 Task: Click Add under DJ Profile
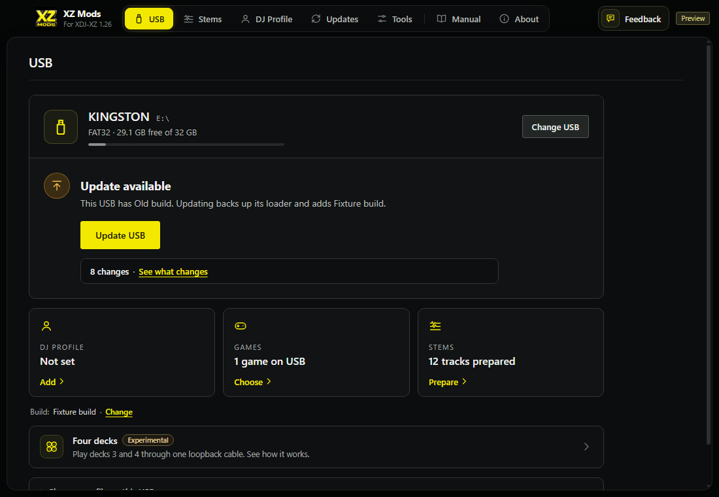[x=52, y=382]
